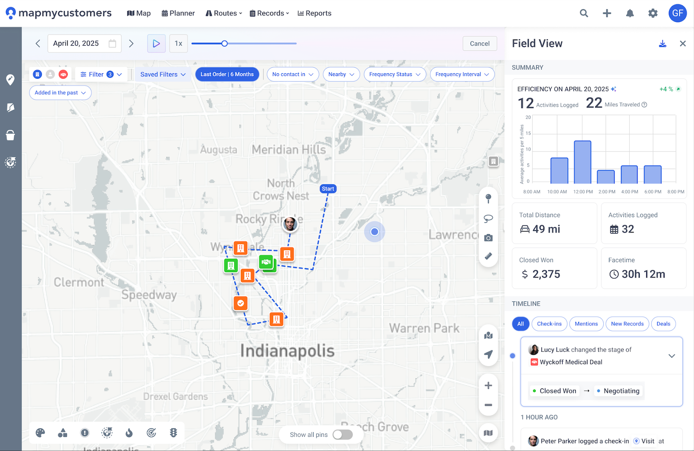Image resolution: width=694 pixels, height=451 pixels.
Task: Click the folded map style icon
Action: tap(488, 433)
